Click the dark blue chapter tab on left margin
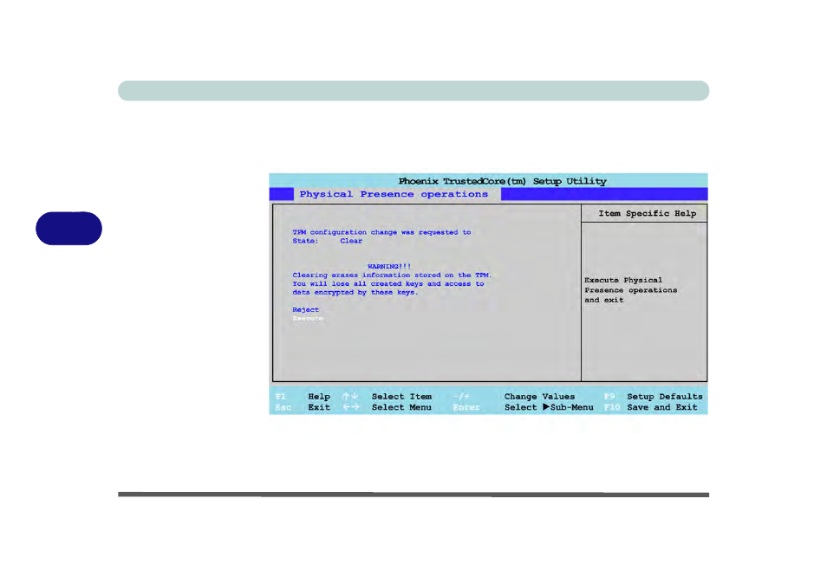This screenshot has height=583, width=827. pos(68,228)
